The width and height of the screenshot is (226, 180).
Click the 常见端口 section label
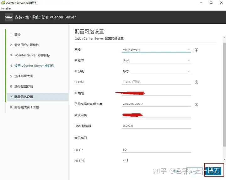point(81,138)
